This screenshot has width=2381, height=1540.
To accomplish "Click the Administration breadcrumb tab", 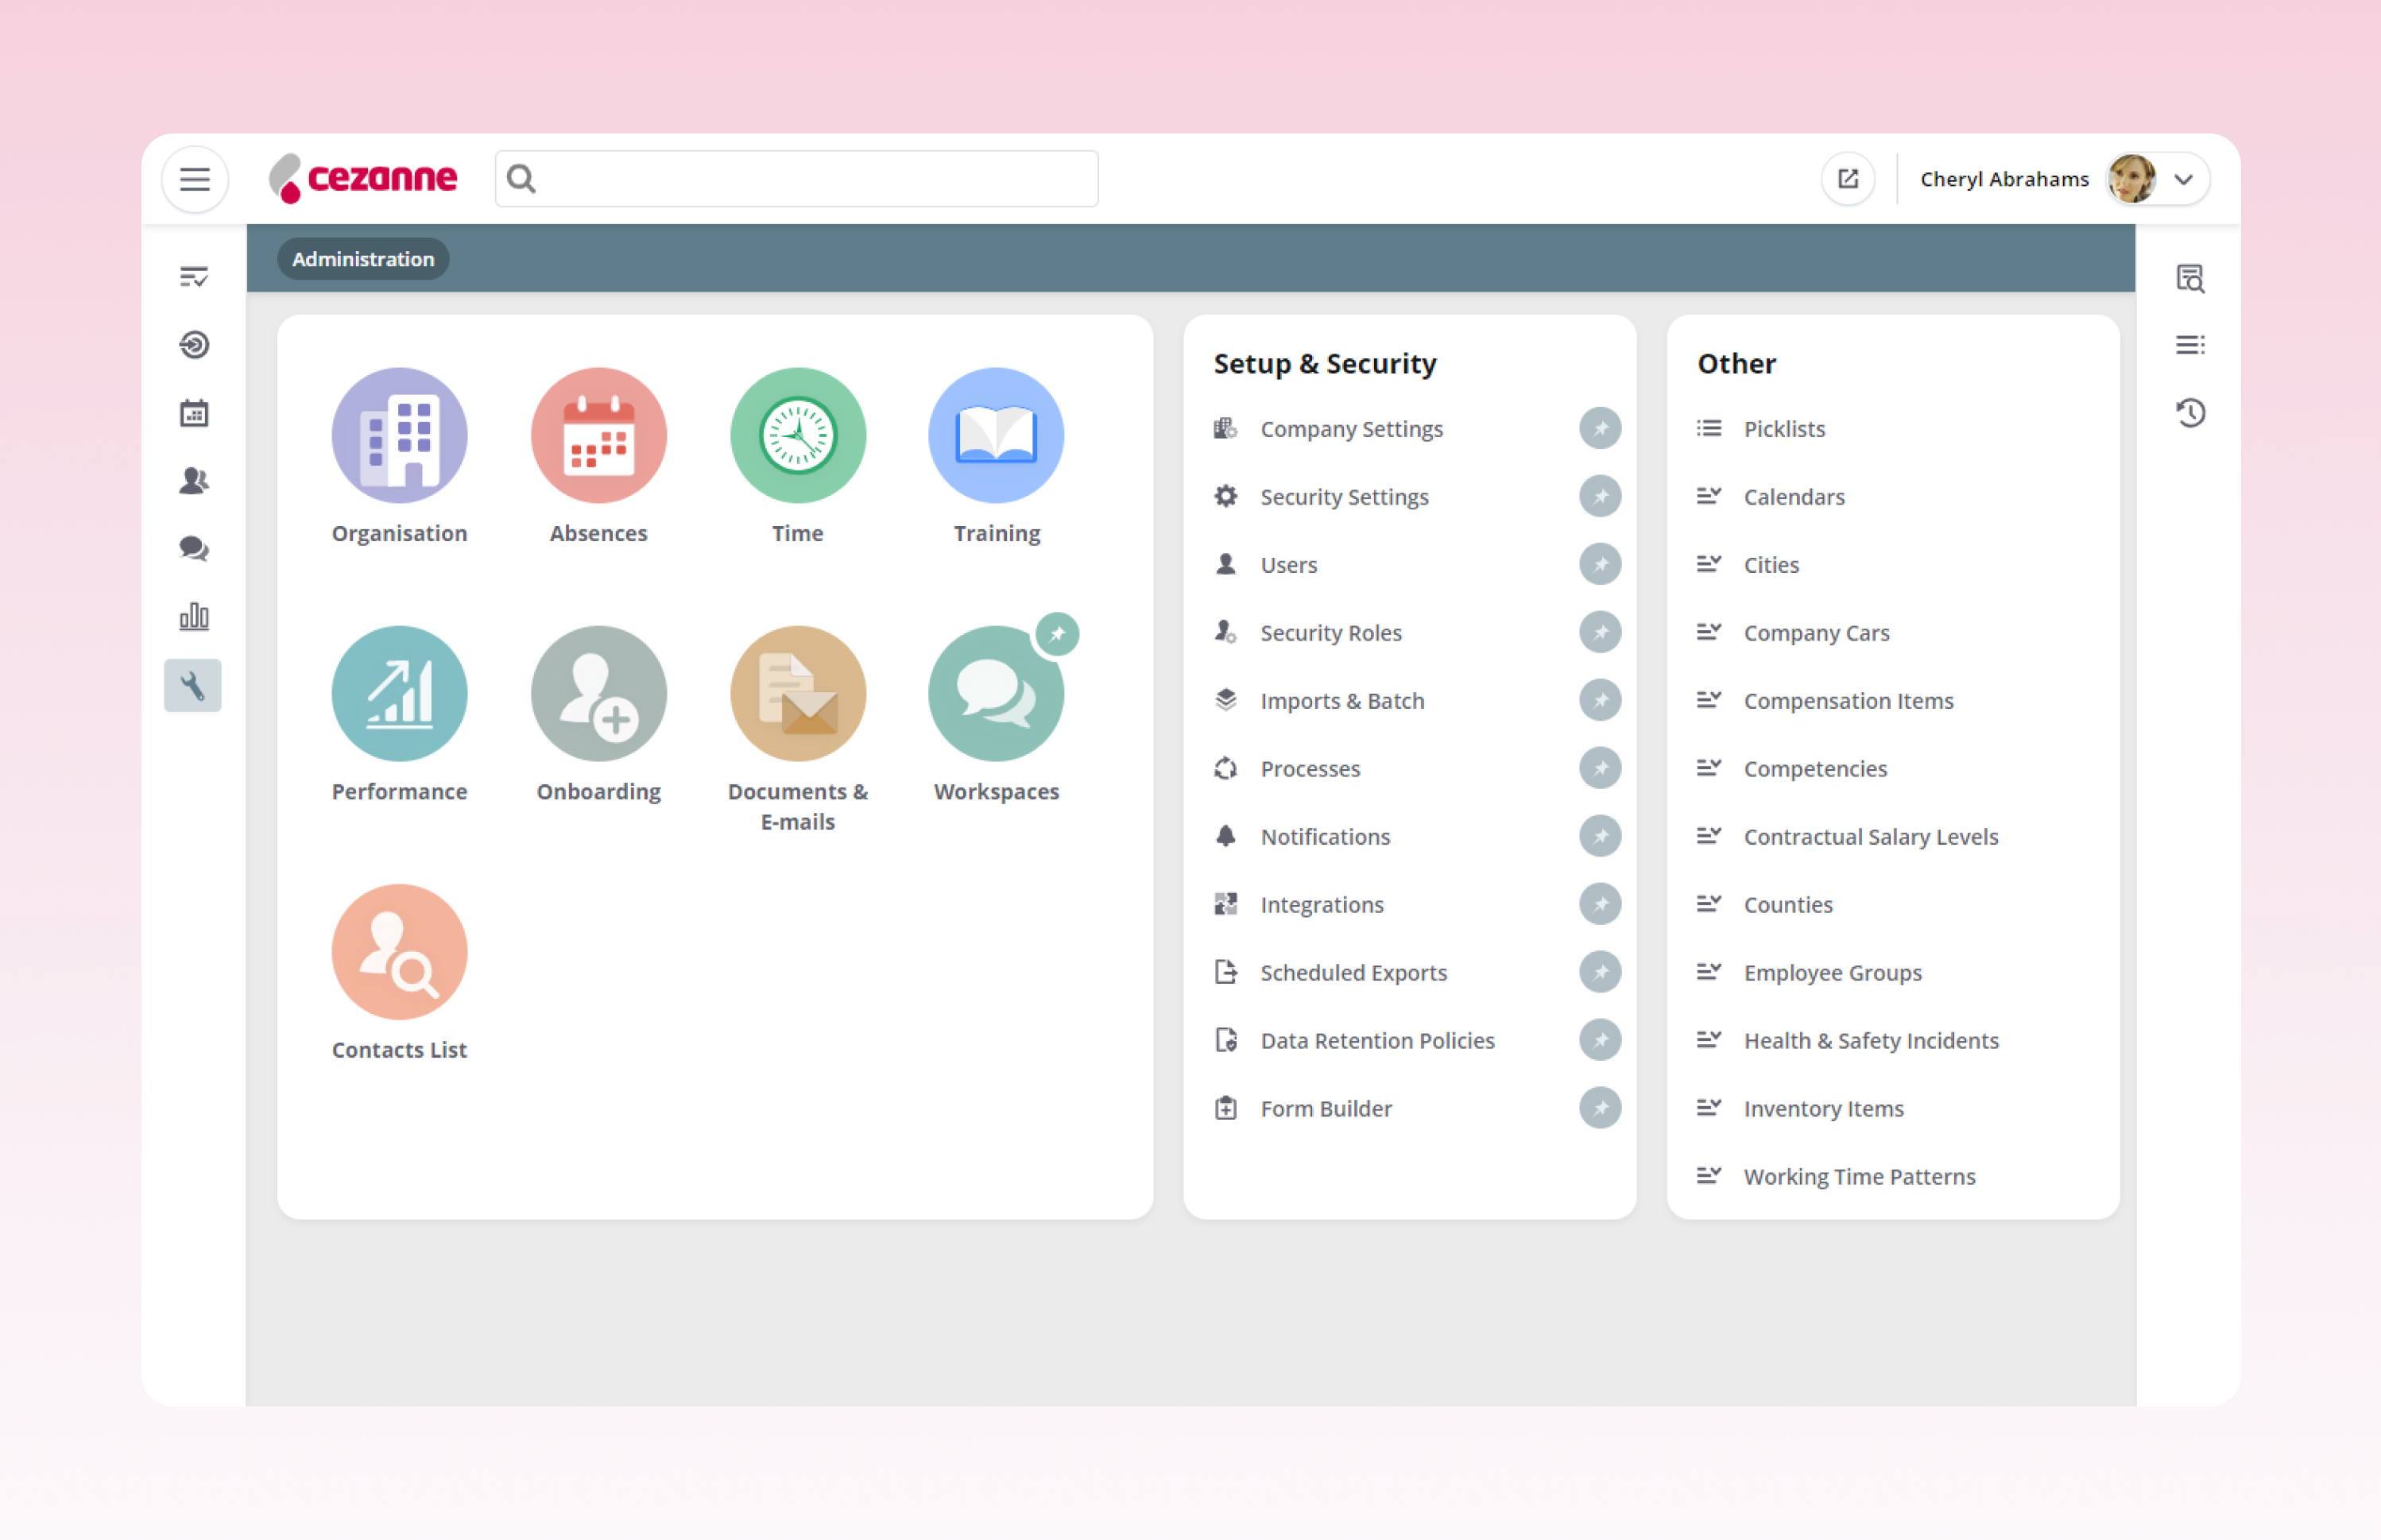I will [363, 259].
